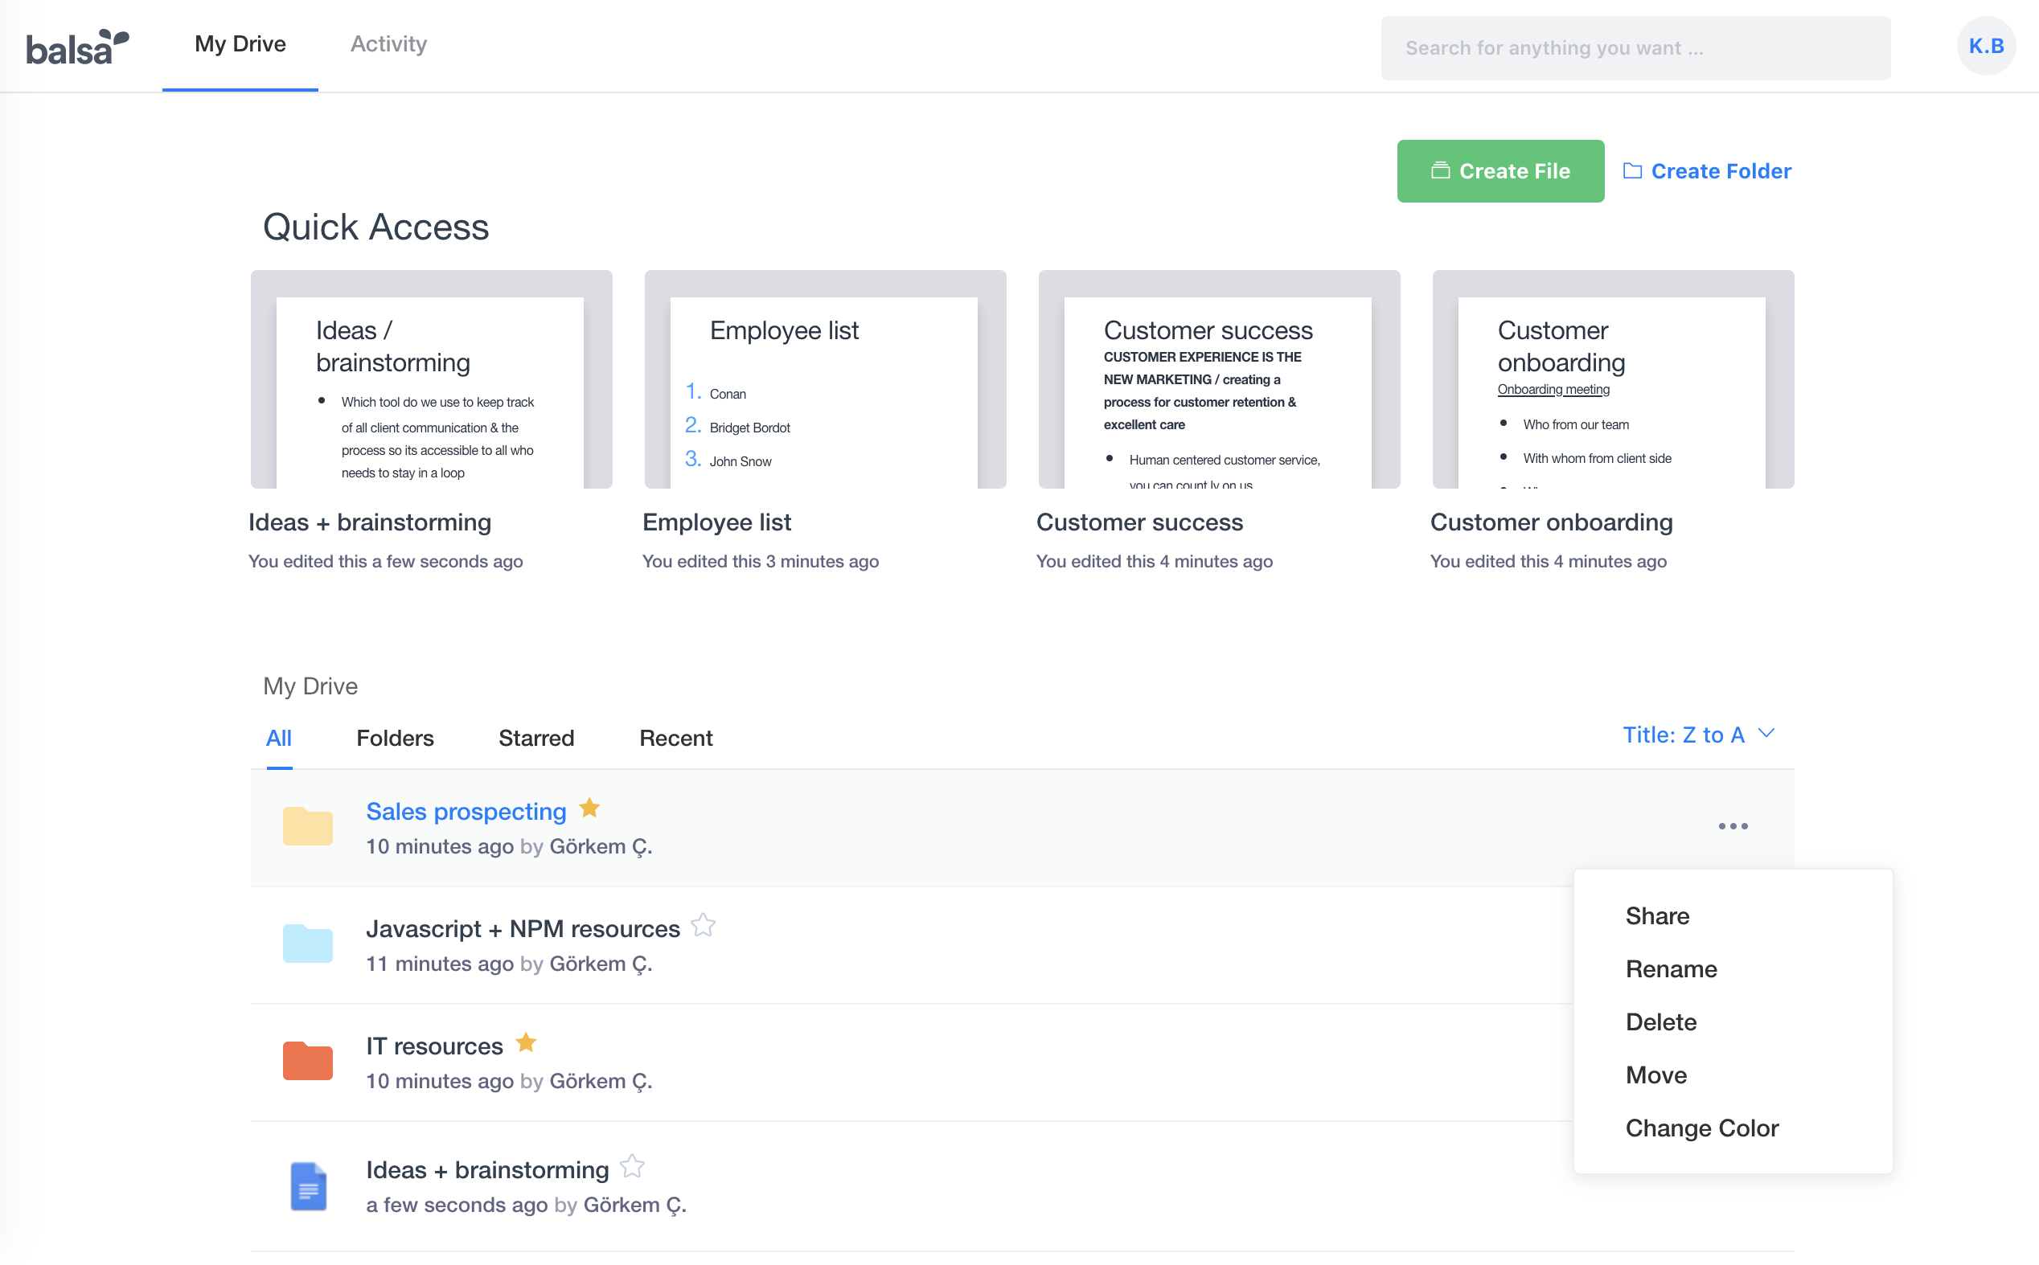Click the Ideas + brainstorming document icon

[x=308, y=1186]
